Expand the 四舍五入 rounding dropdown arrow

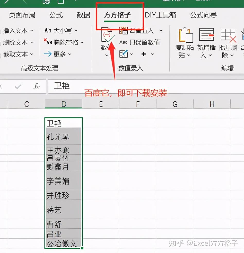click(x=160, y=30)
